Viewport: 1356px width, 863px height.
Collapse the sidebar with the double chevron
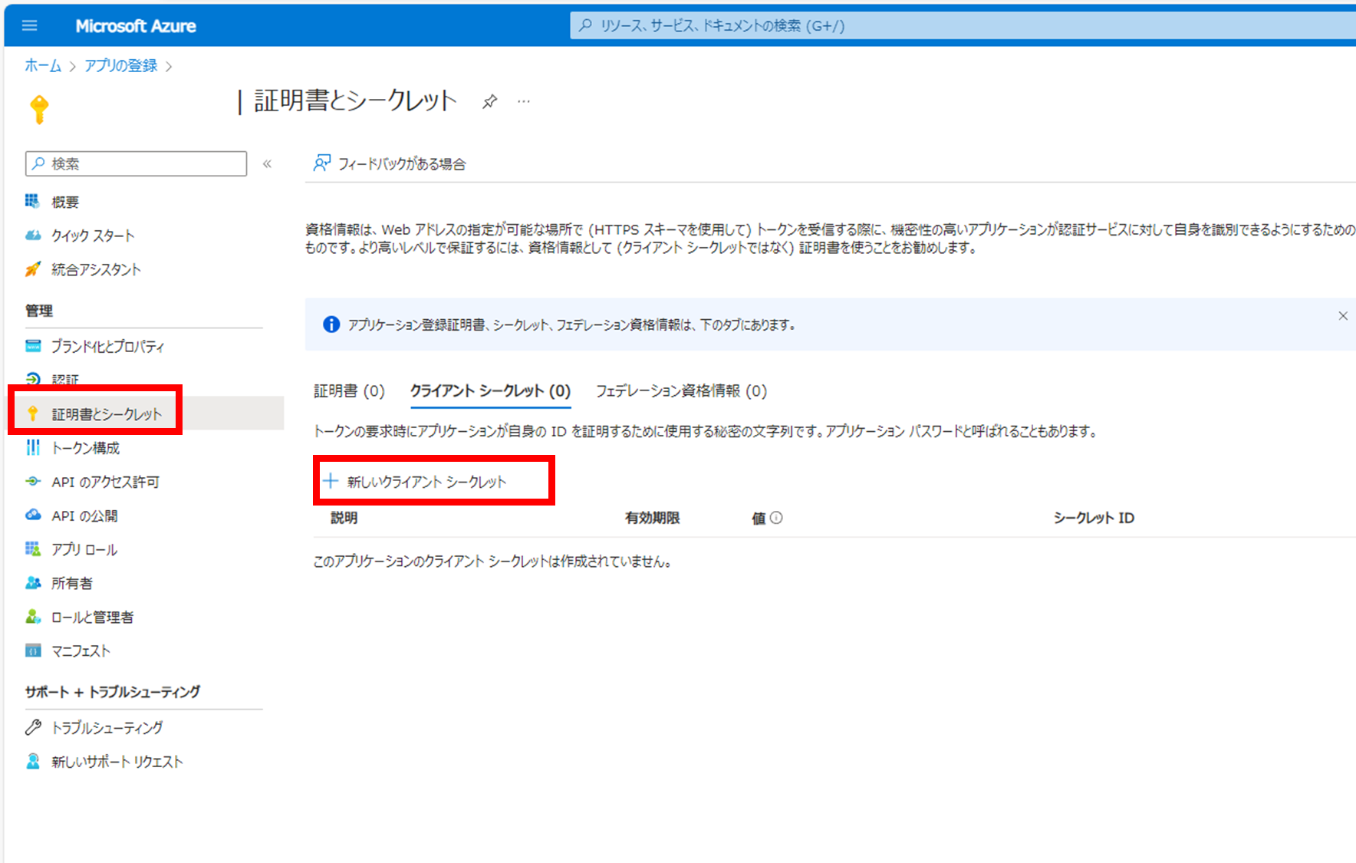pyautogui.click(x=267, y=163)
